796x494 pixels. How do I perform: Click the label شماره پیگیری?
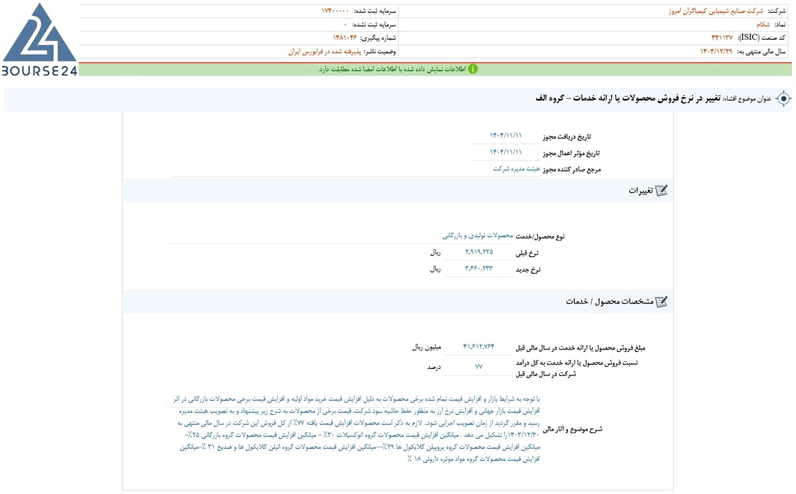[378, 38]
